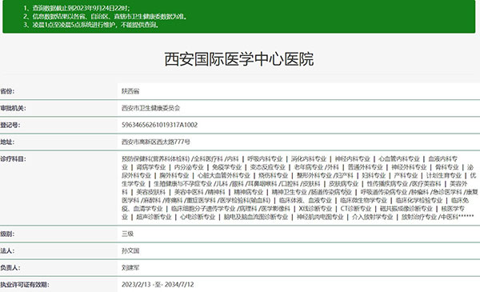Image resolution: width=480 pixels, height=292 pixels.
Task: Click the 免疫学专业 entry
Action: 227,167
